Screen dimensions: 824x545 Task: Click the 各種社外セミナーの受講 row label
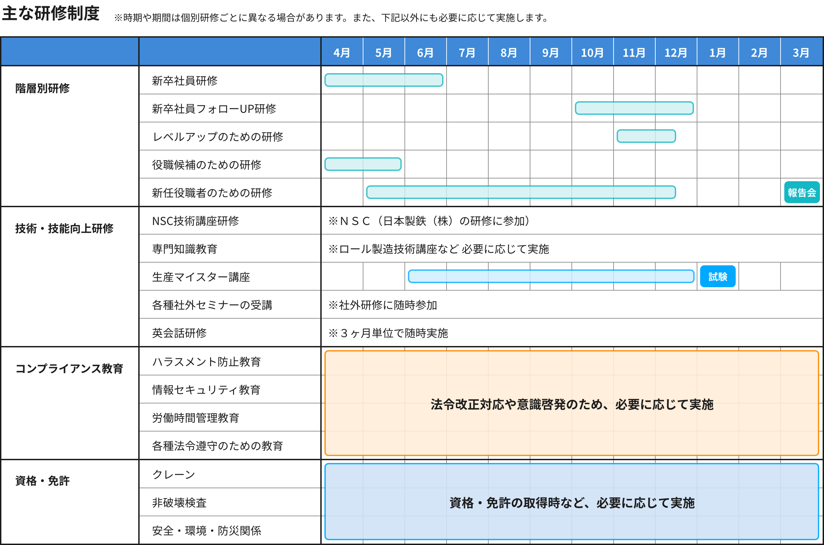pos(212,305)
